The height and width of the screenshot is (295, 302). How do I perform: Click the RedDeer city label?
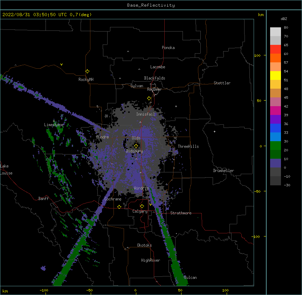coord(154,89)
